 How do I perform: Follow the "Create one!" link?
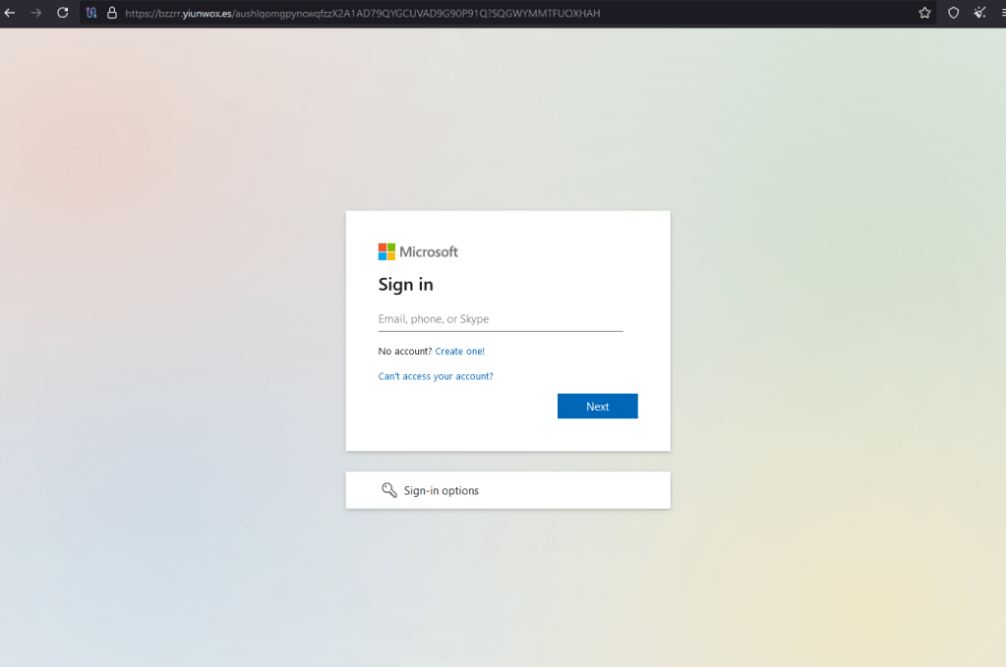[x=459, y=351]
